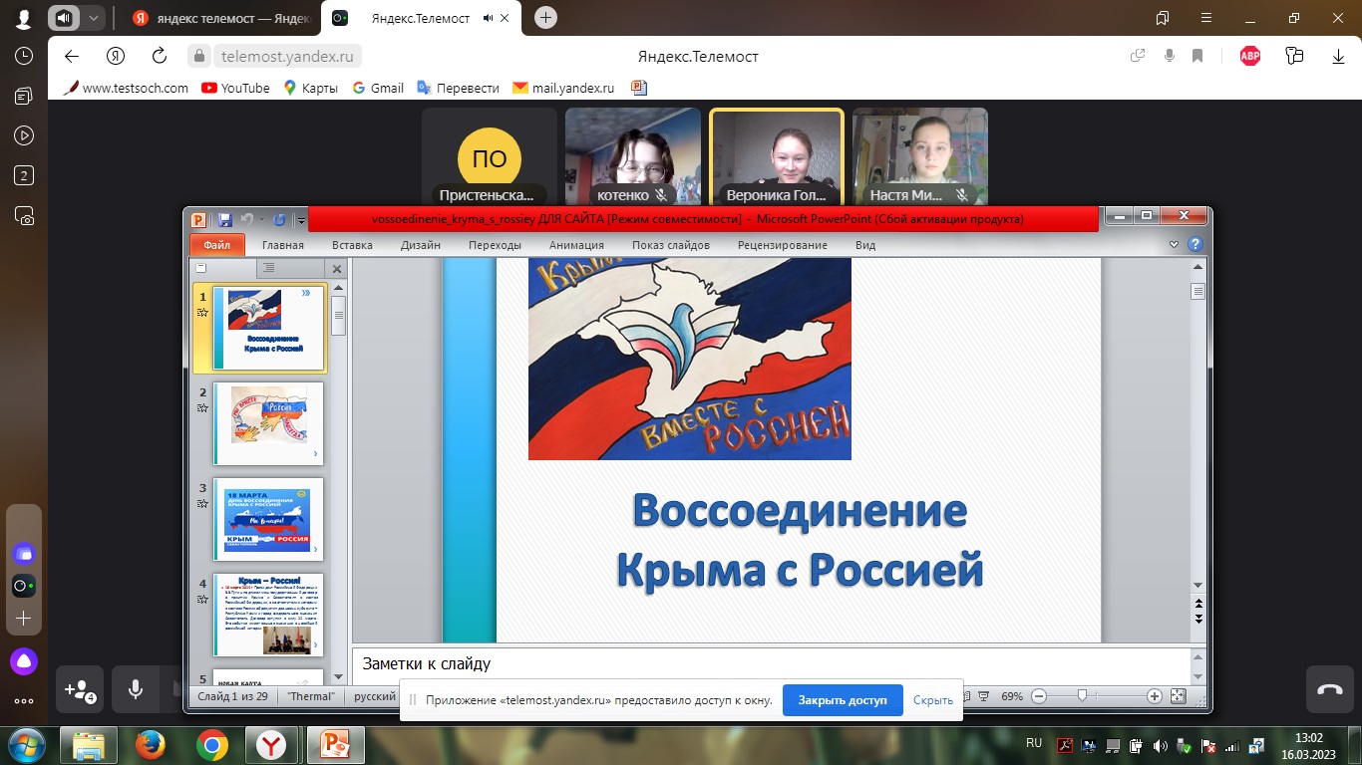
Task: Open the Файл tab in PowerPoint
Action: point(216,245)
